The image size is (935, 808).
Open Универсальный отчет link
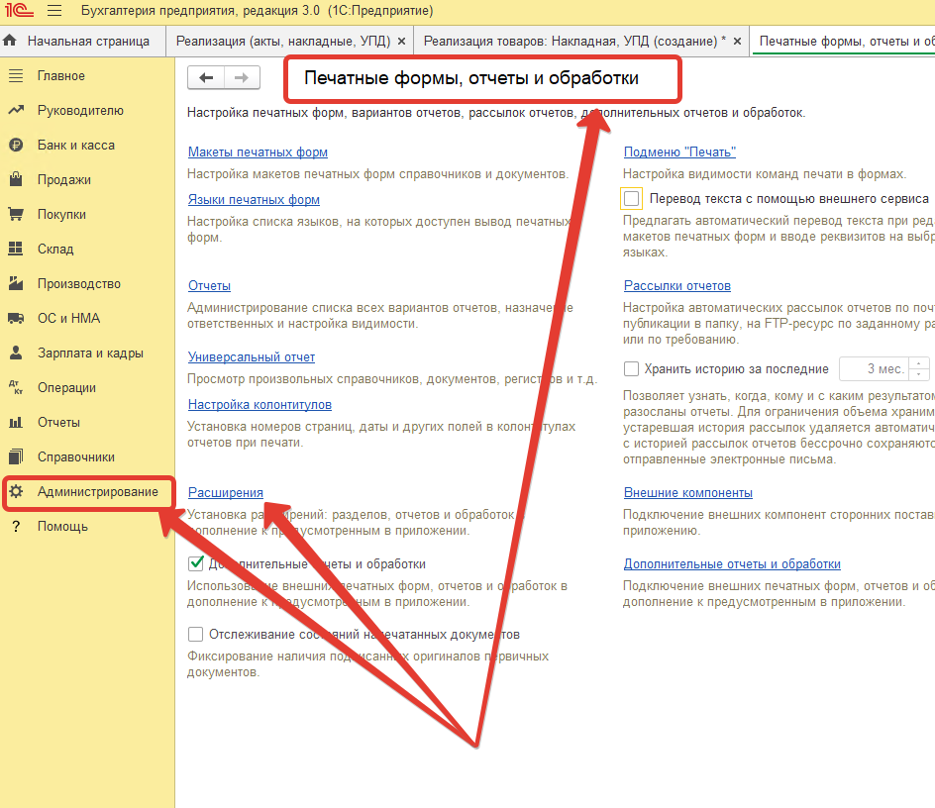[x=252, y=356]
